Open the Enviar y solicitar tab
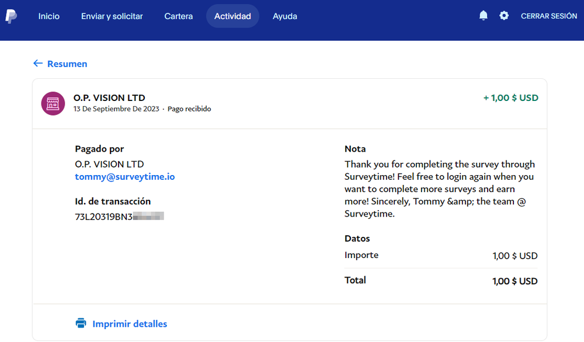The image size is (584, 342). pos(112,16)
